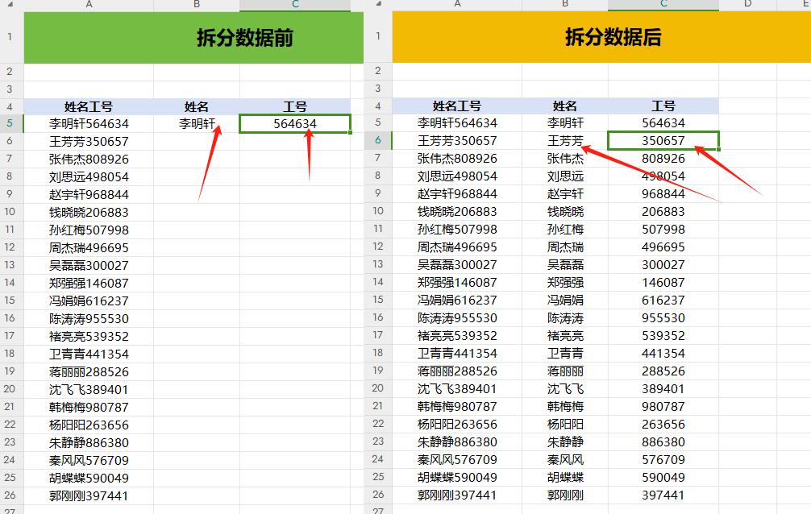This screenshot has height=514, width=811.
Task: Click 韩梅梅980787 in the 拆分数据前 sheet
Action: point(89,407)
